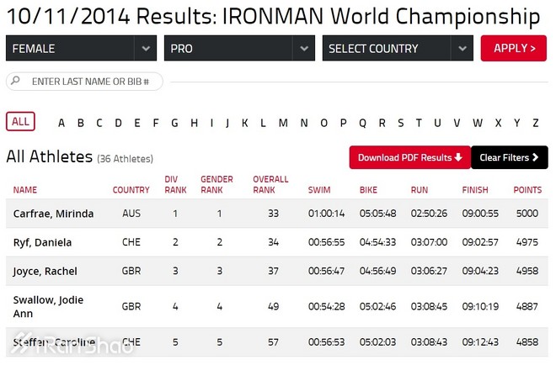Sort by POINTS column header

(x=527, y=190)
